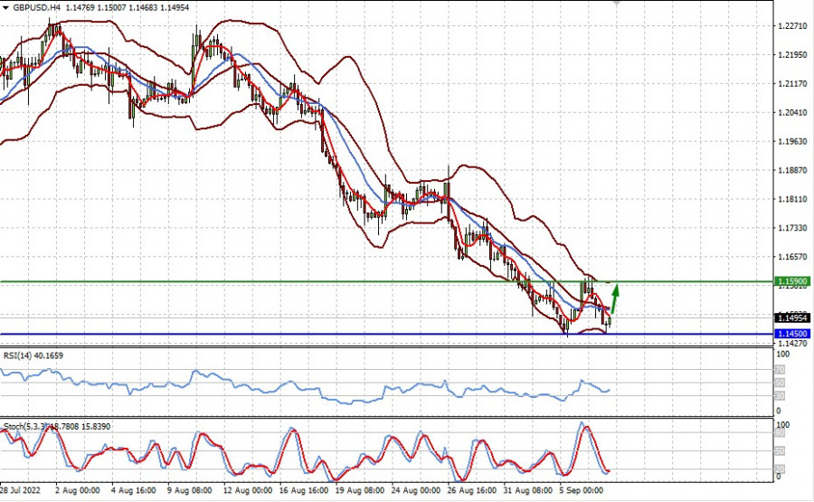Click the 9 Aug 08:00 time label
The image size is (814, 502).
click(x=190, y=490)
